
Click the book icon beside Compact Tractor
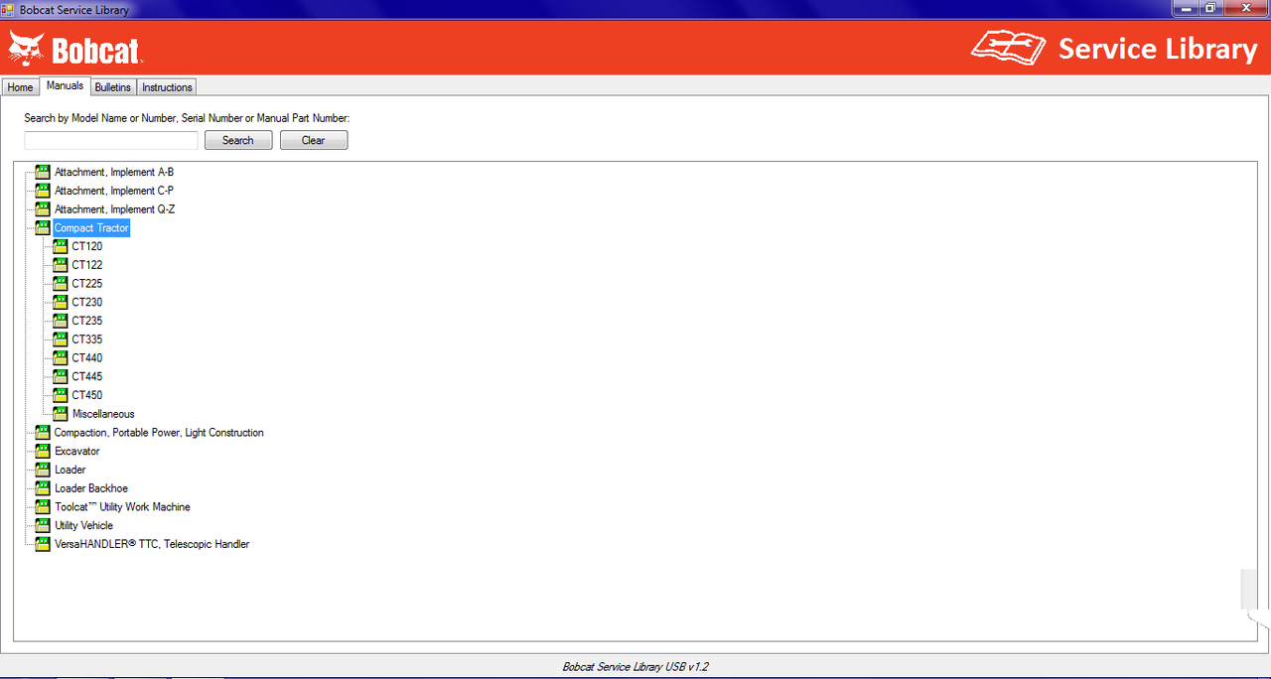click(x=42, y=227)
